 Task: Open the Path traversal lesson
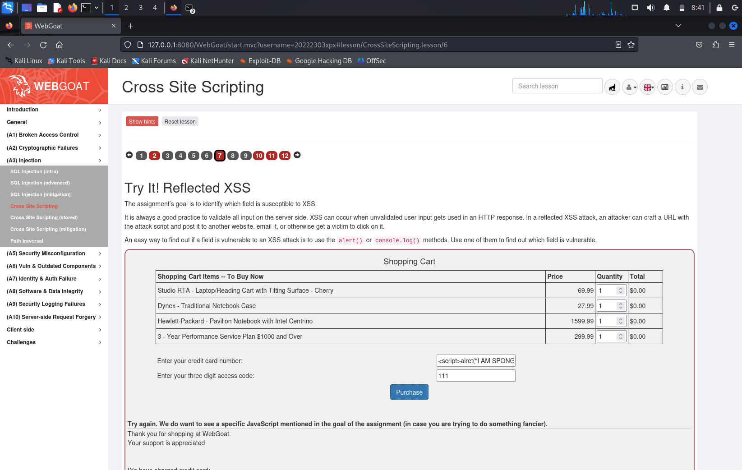[27, 241]
